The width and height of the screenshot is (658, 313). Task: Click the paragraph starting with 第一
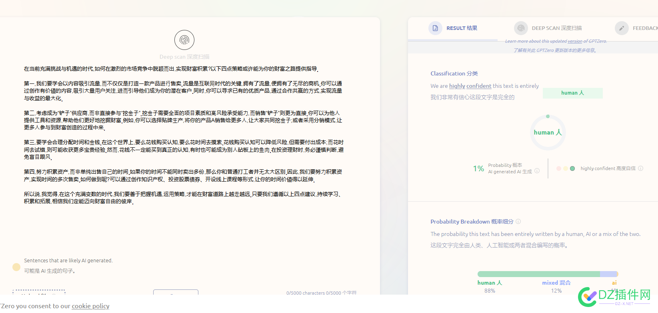[183, 91]
